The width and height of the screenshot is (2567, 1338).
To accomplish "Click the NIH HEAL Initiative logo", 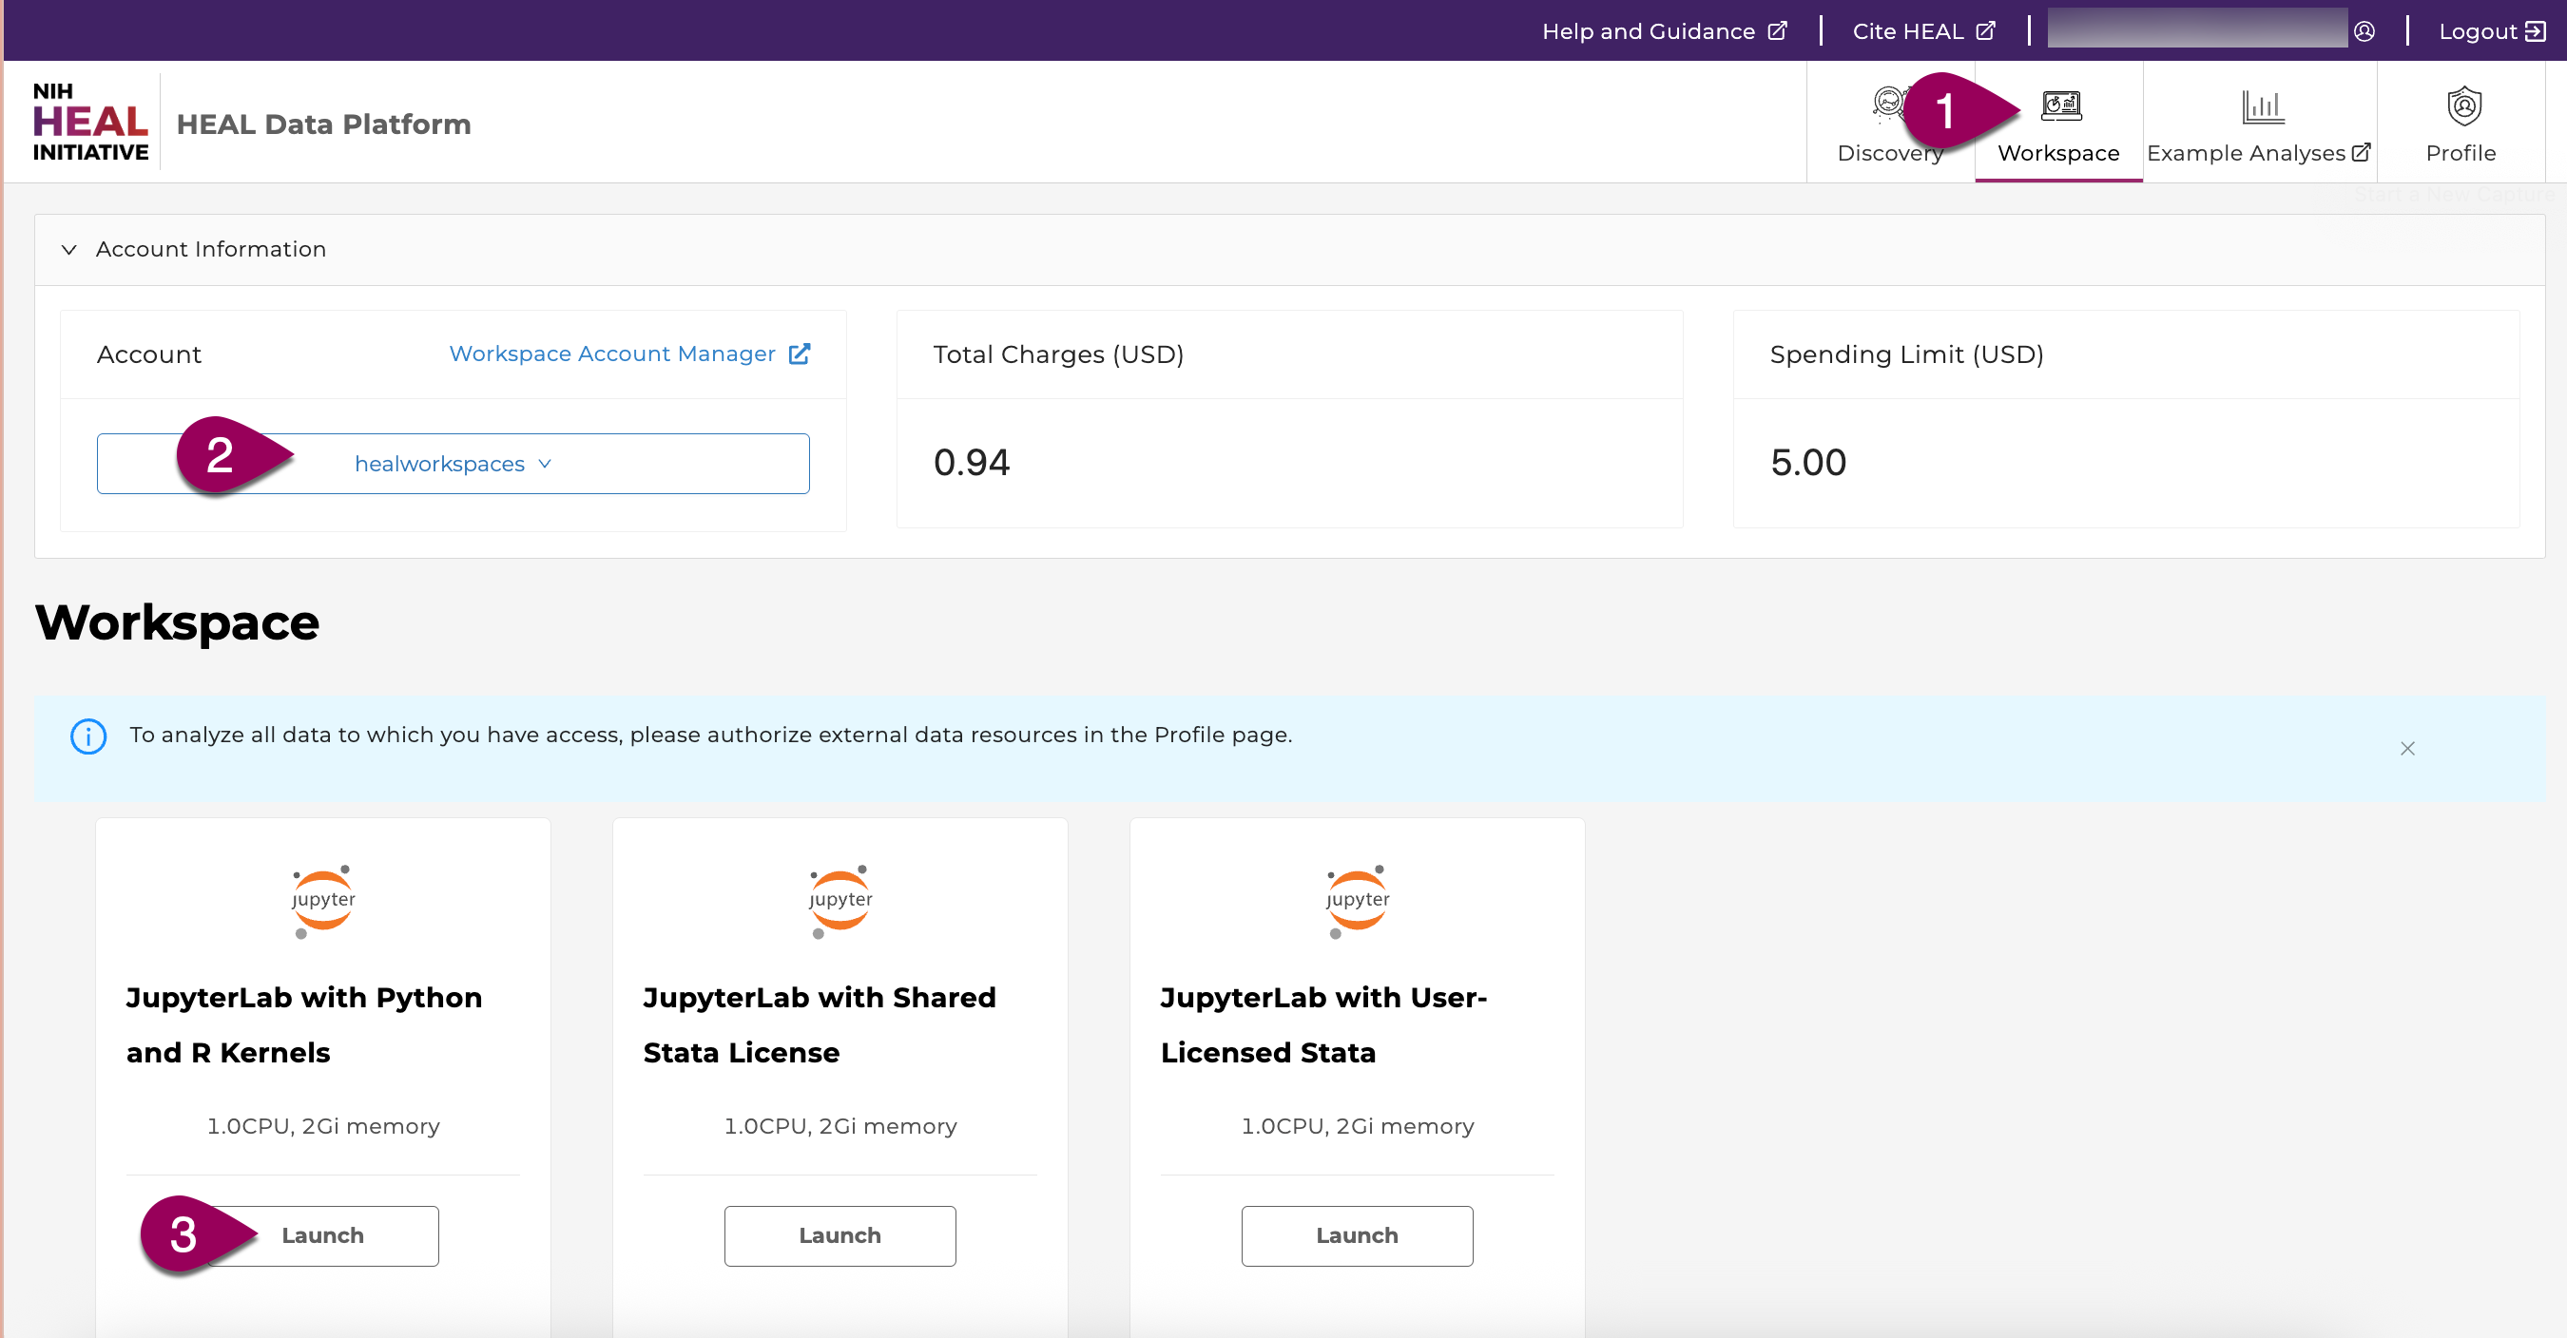I will (89, 122).
